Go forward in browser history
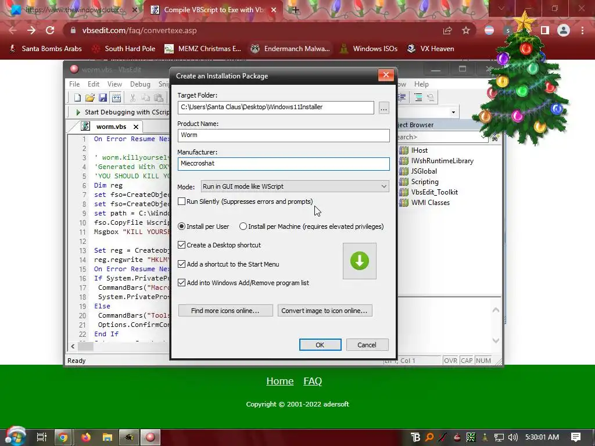The image size is (595, 446). point(31,30)
